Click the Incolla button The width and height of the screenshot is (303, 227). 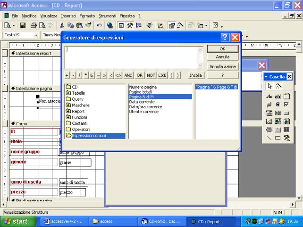pos(195,75)
